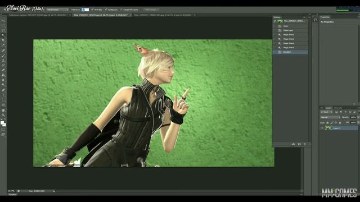
Task: Enable Sample All Layers checkbox
Action: (x=121, y=10)
